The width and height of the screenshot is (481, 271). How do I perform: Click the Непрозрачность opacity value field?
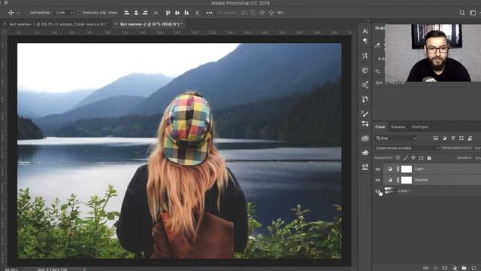click(478, 148)
